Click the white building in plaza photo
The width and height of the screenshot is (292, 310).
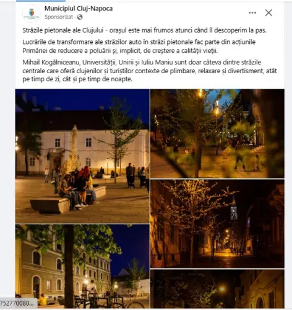pyautogui.click(x=82, y=151)
